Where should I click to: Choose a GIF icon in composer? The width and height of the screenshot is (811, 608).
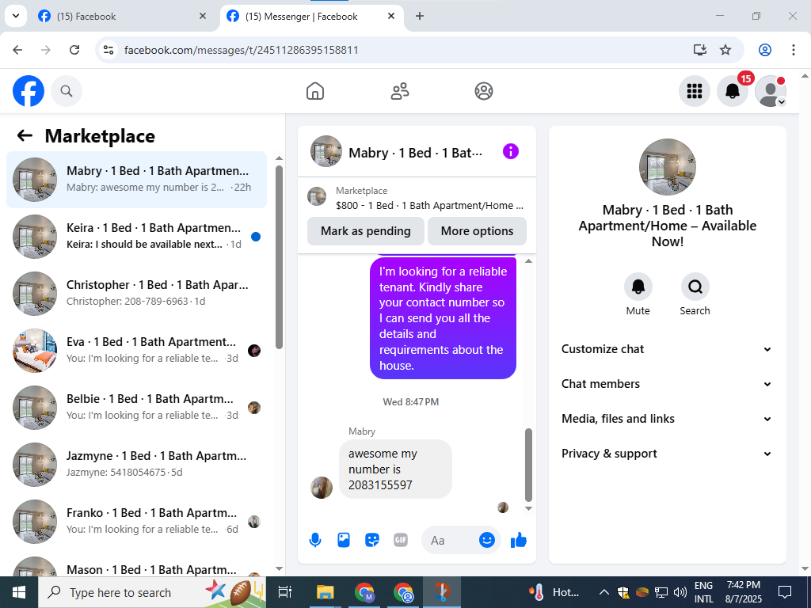coord(400,540)
